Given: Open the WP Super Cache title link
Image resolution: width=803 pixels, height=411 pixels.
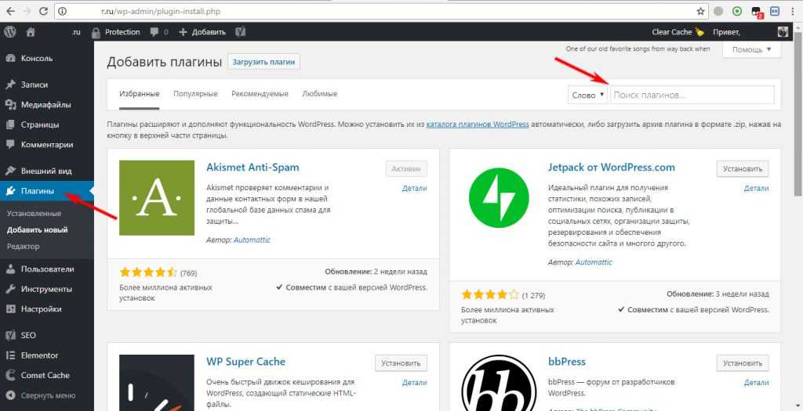Looking at the screenshot, I should click(245, 362).
